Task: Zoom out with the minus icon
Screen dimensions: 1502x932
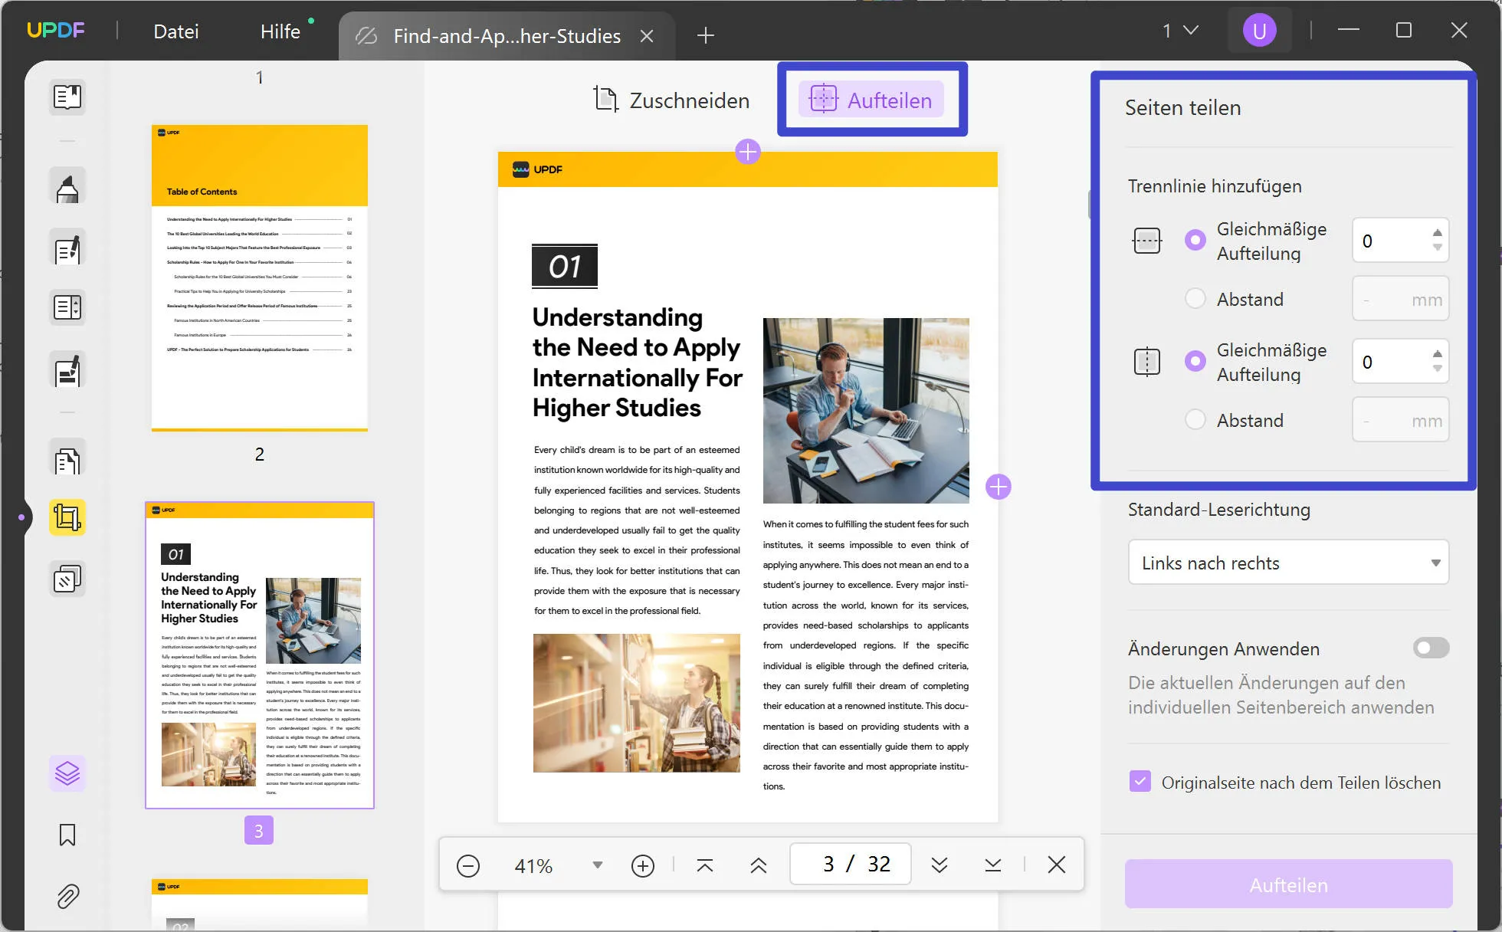Action: point(468,865)
